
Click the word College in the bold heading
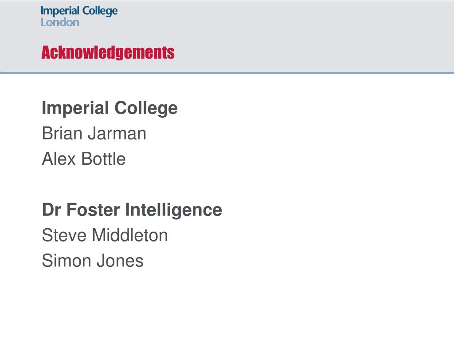click(x=146, y=108)
